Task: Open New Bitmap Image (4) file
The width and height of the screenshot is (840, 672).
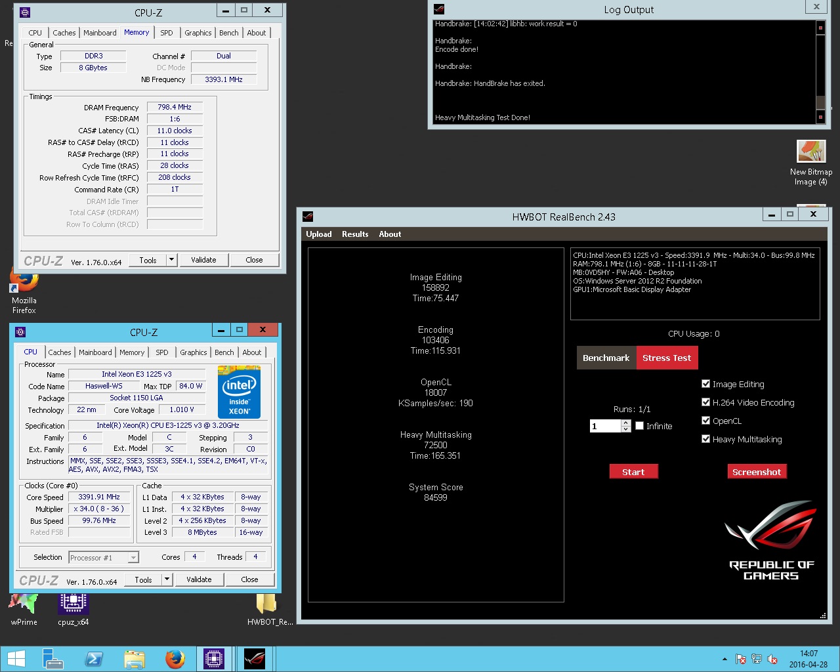Action: click(x=810, y=163)
